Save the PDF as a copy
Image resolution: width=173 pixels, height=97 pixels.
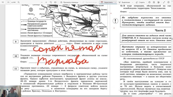click(x=158, y=2)
